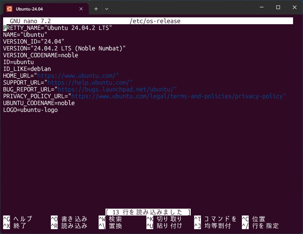303x234 pixels.
Task: Open a new terminal tab with plus button
Action: click(x=96, y=9)
